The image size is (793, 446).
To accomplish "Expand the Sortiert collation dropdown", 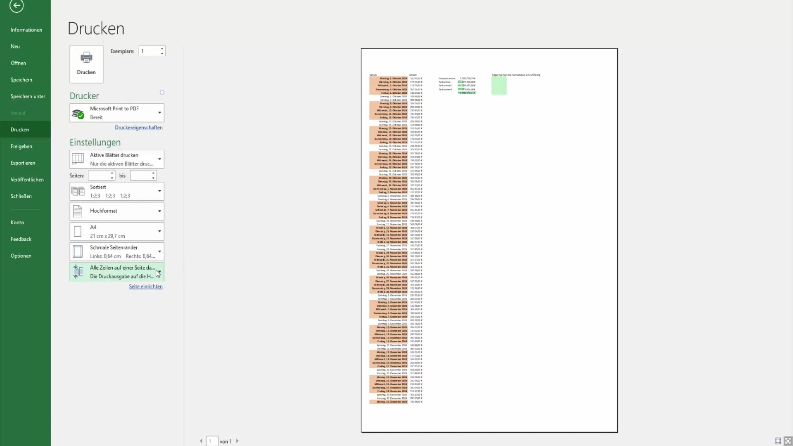I will [159, 191].
